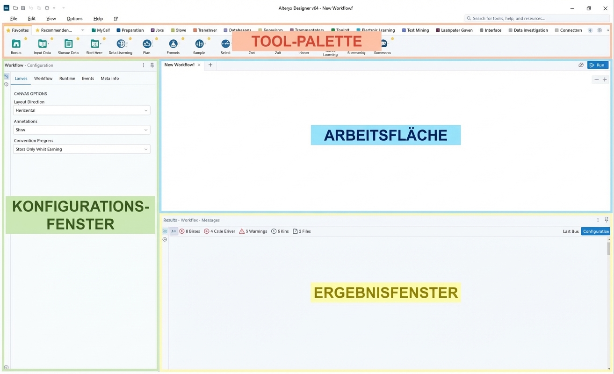Toggle the 5 Warnings filter in Results
The width and height of the screenshot is (614, 374).
click(253, 231)
